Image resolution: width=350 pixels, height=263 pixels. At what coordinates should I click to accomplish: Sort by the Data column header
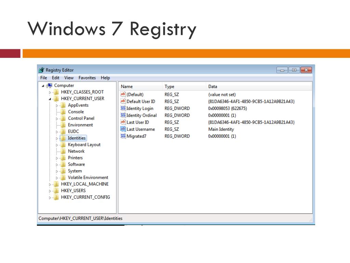pos(259,87)
